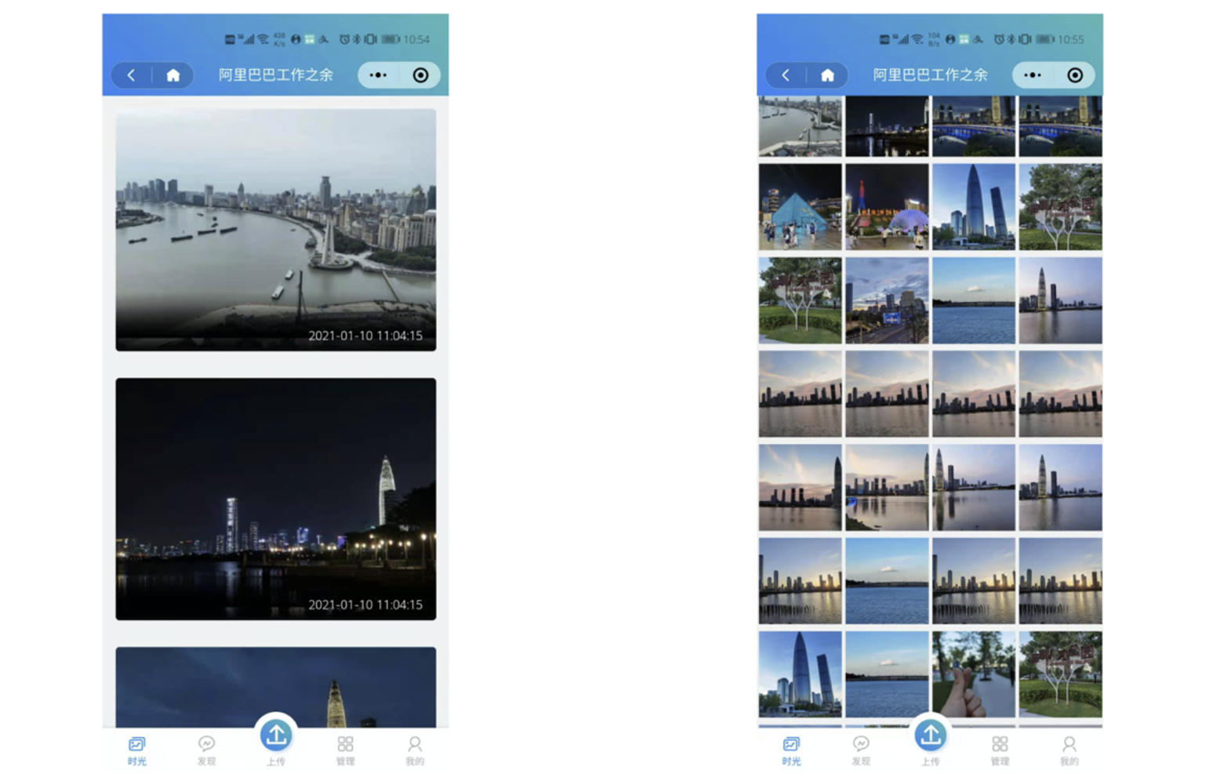Tap circle close-target icon in grid-view screen
This screenshot has width=1220, height=781.
[1076, 75]
